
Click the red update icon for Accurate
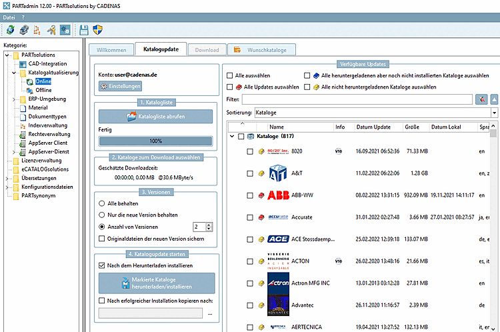(x=261, y=217)
